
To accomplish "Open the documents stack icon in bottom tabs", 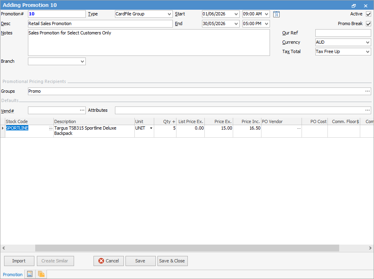I will coord(41,274).
